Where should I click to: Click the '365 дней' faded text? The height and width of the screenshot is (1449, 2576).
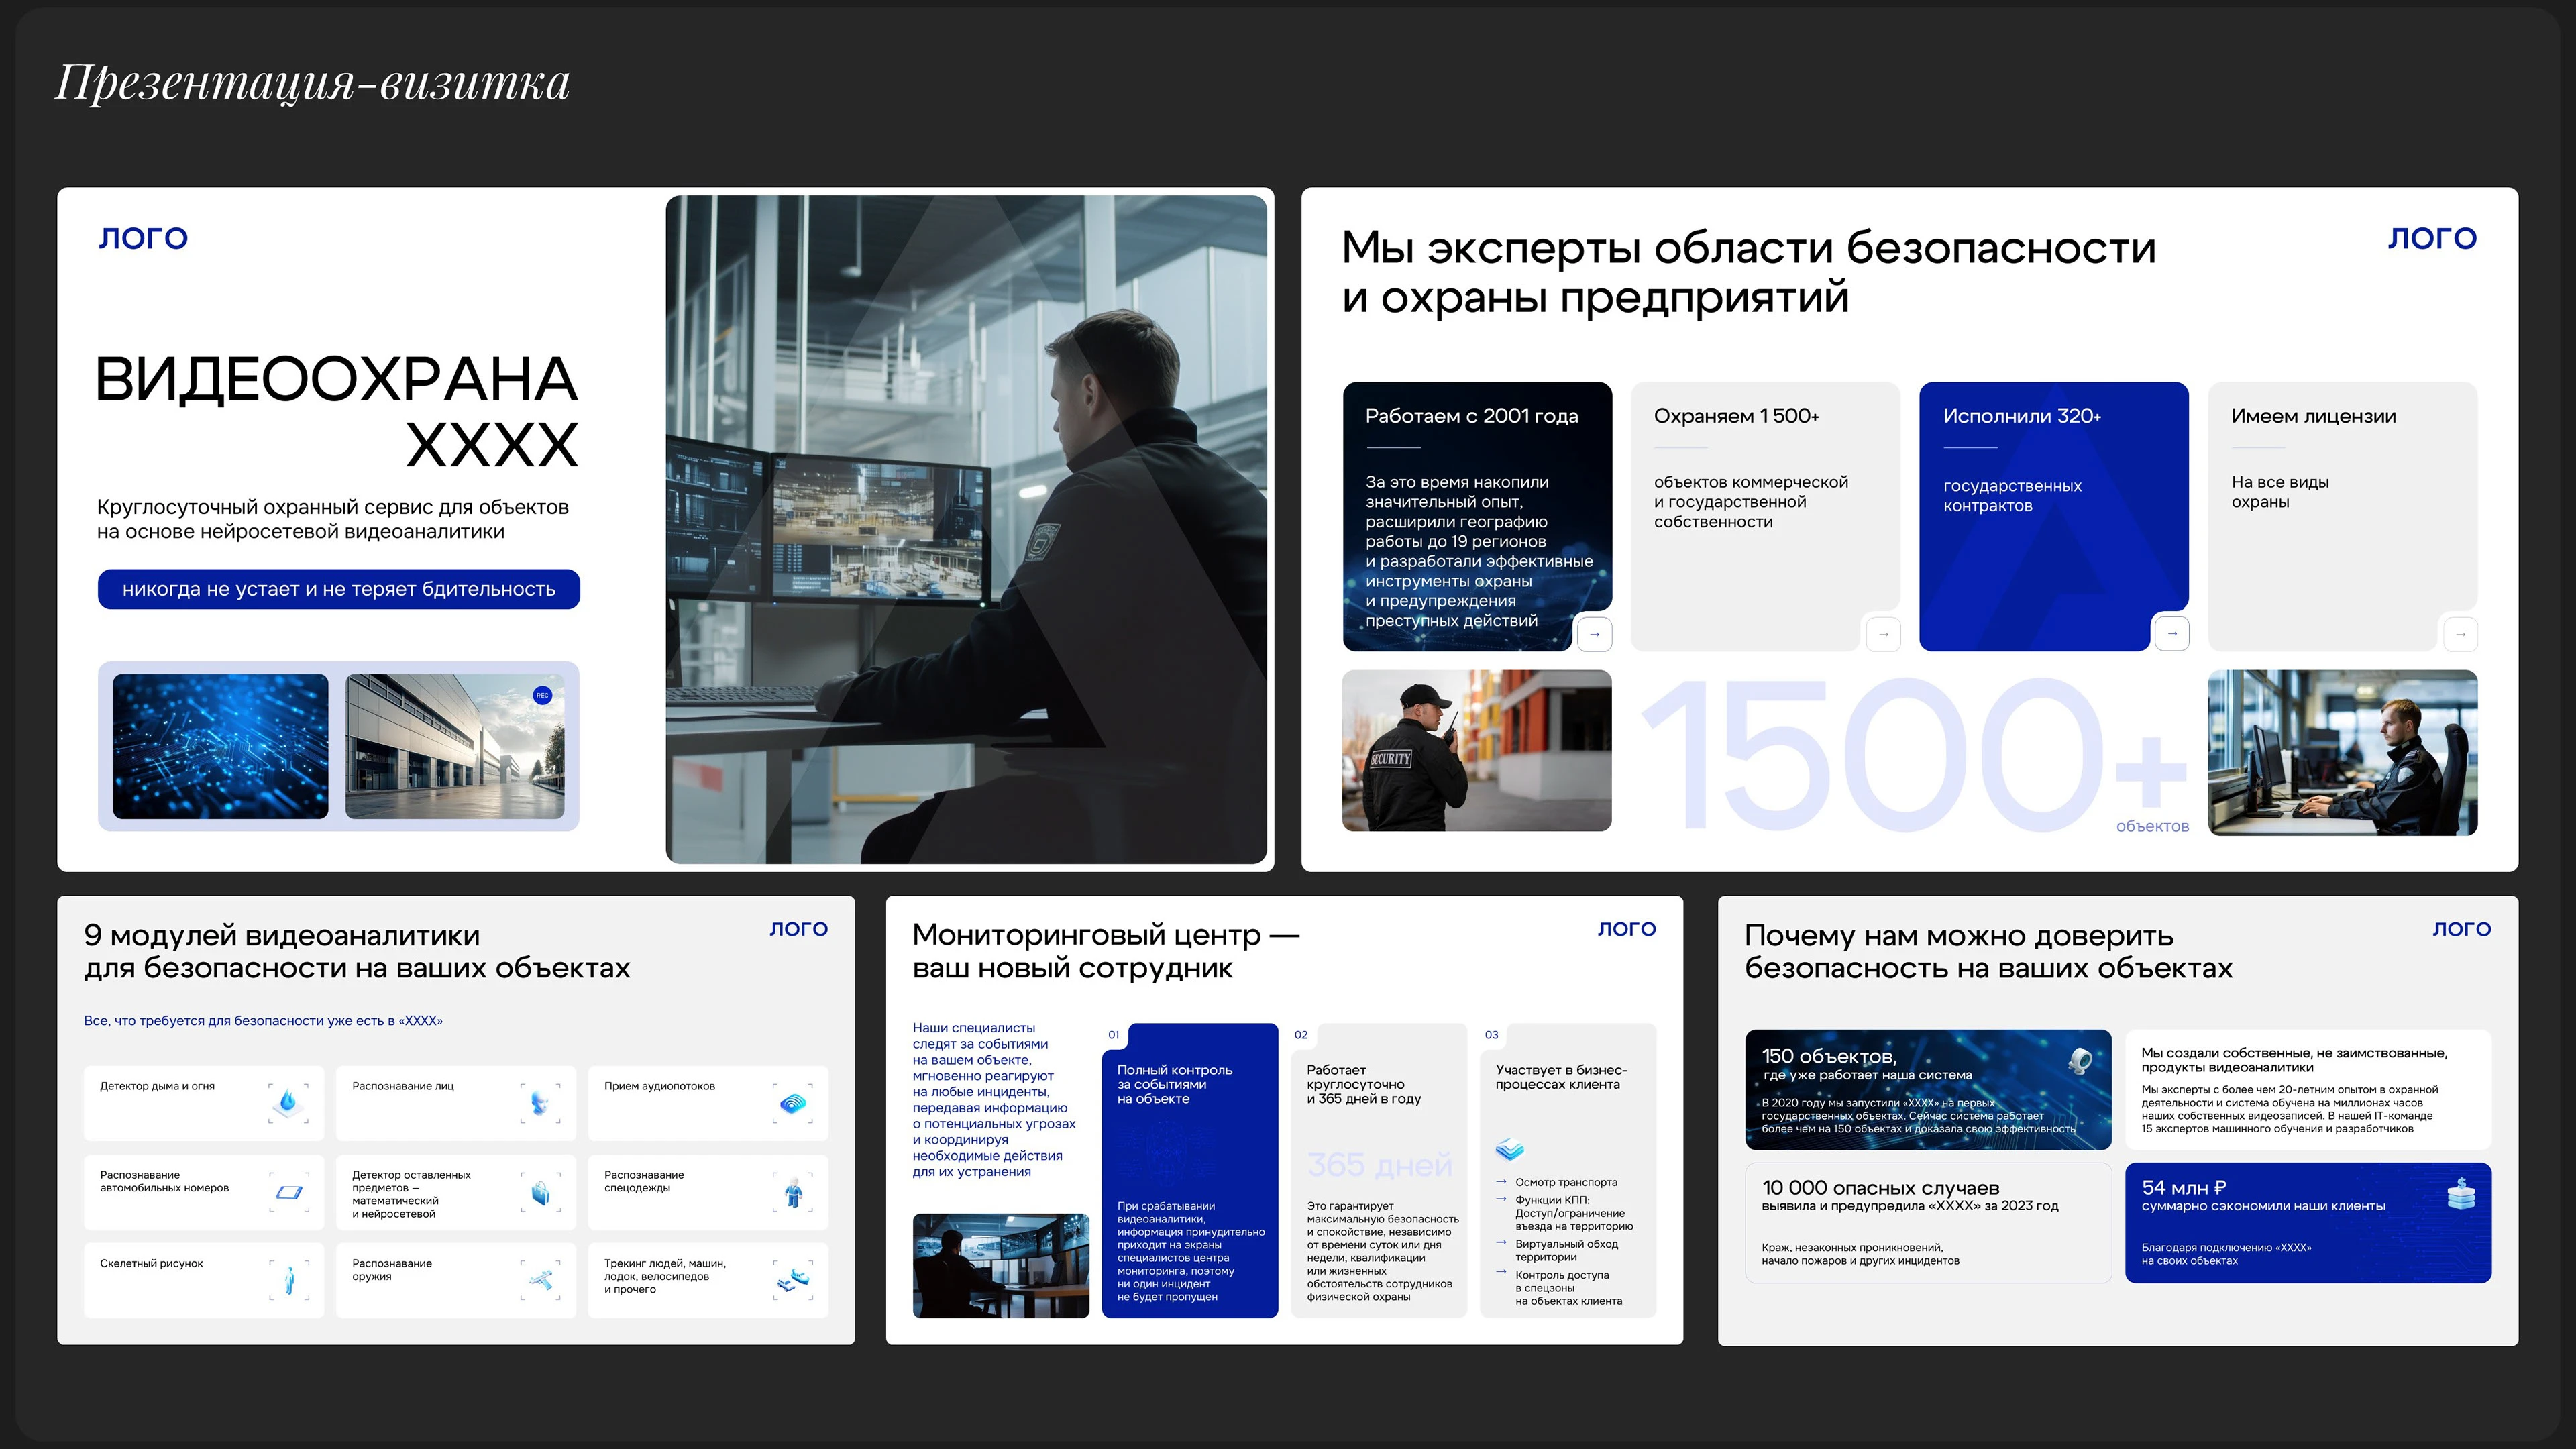click(1379, 1165)
